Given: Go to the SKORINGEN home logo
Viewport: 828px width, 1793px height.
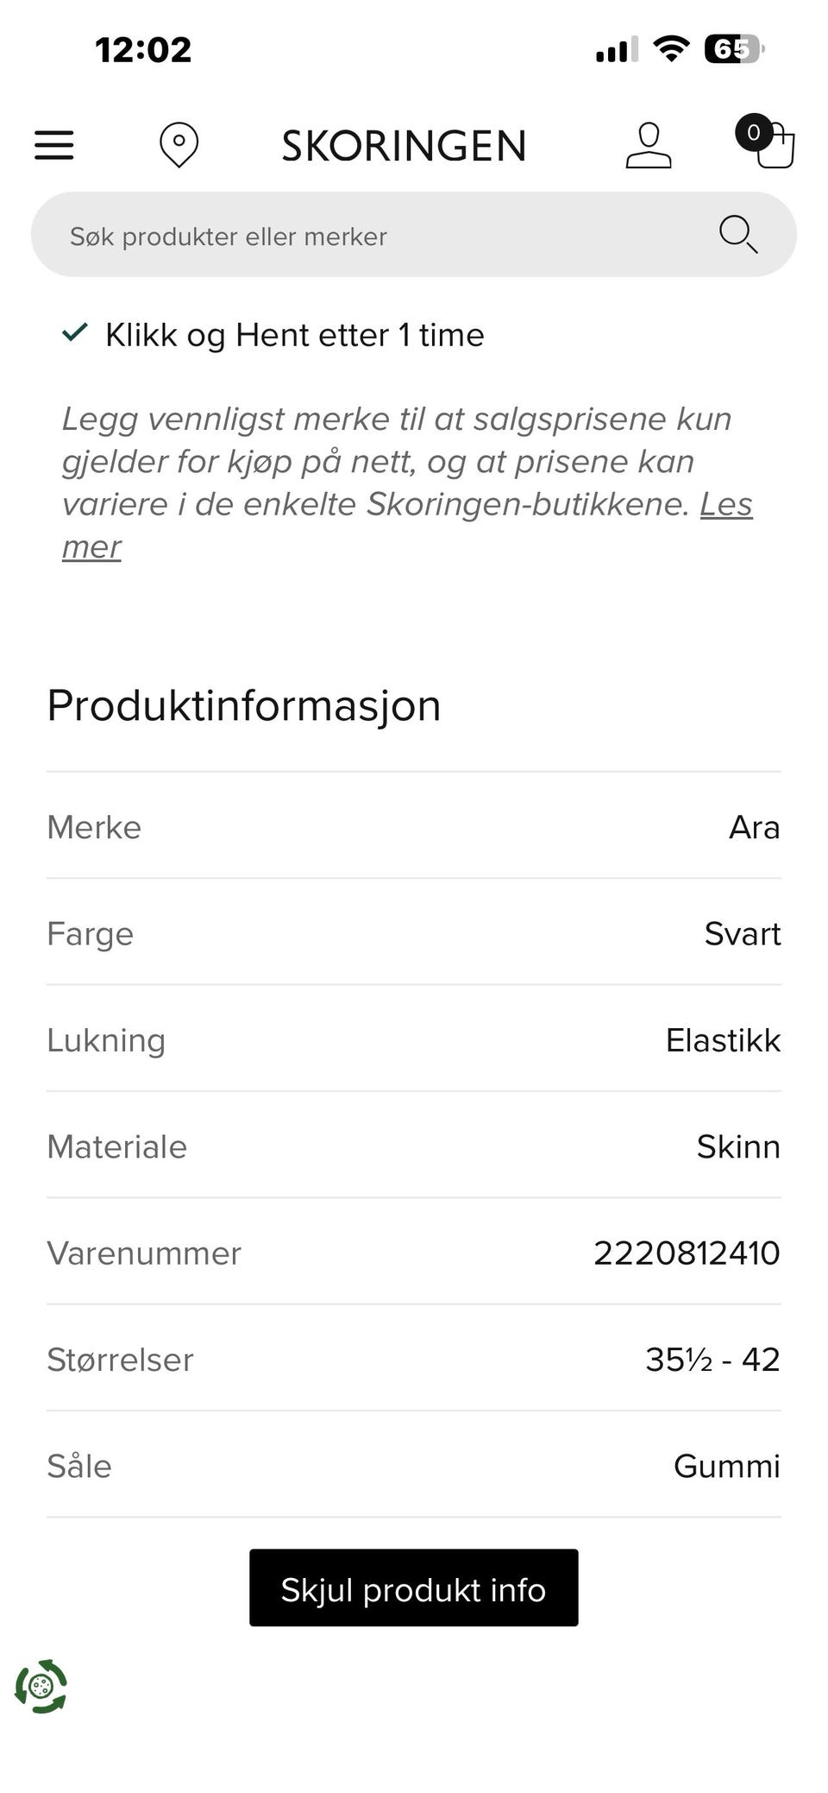Looking at the screenshot, I should pyautogui.click(x=404, y=146).
